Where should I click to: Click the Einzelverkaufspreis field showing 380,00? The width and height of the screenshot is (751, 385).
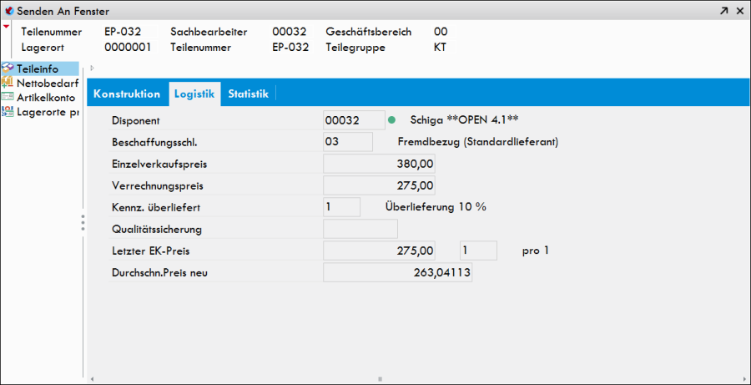pyautogui.click(x=379, y=164)
